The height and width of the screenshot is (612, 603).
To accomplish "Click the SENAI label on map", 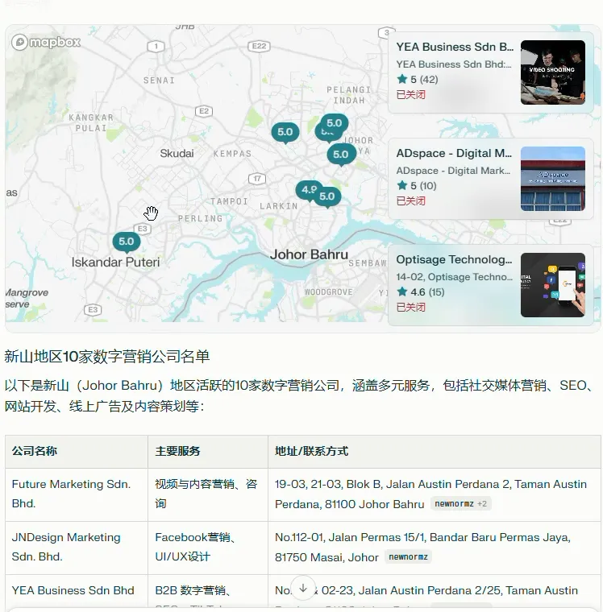I will 159,81.
